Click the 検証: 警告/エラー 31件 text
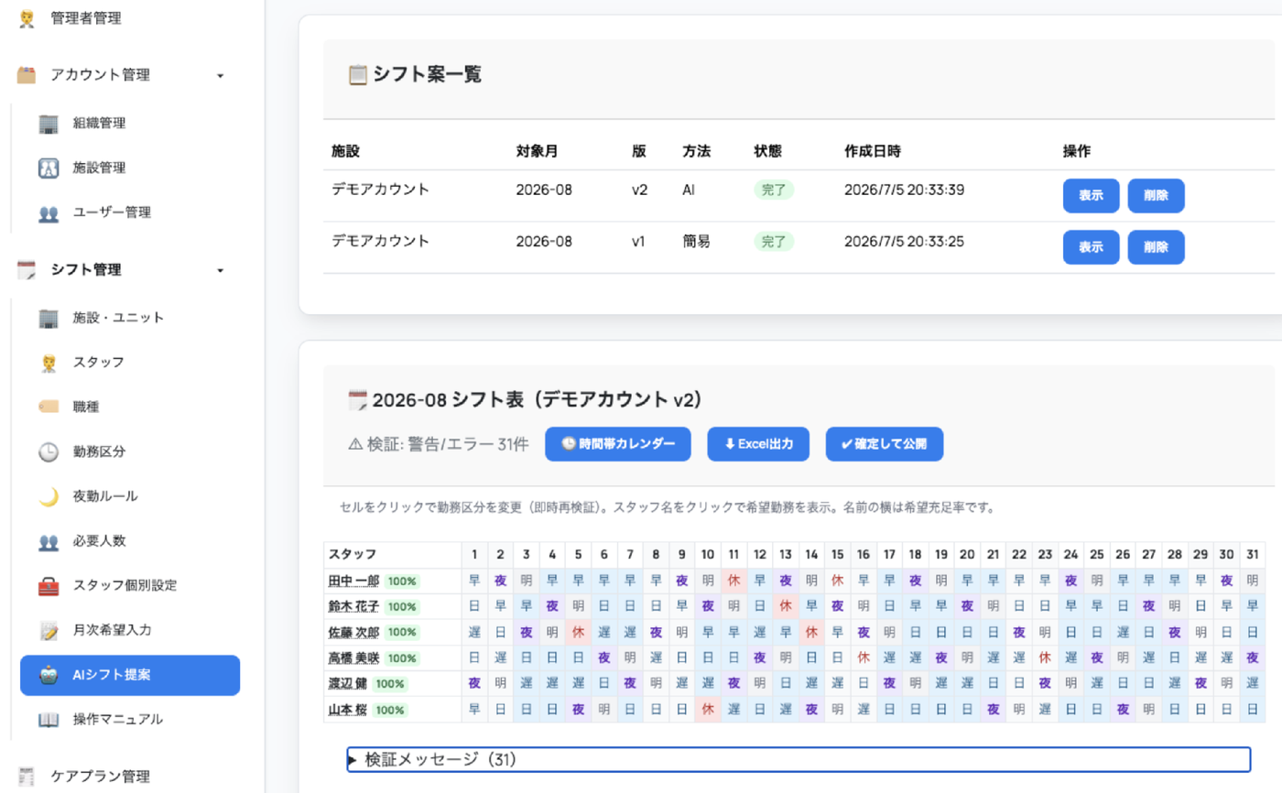1282x793 pixels. coord(439,444)
